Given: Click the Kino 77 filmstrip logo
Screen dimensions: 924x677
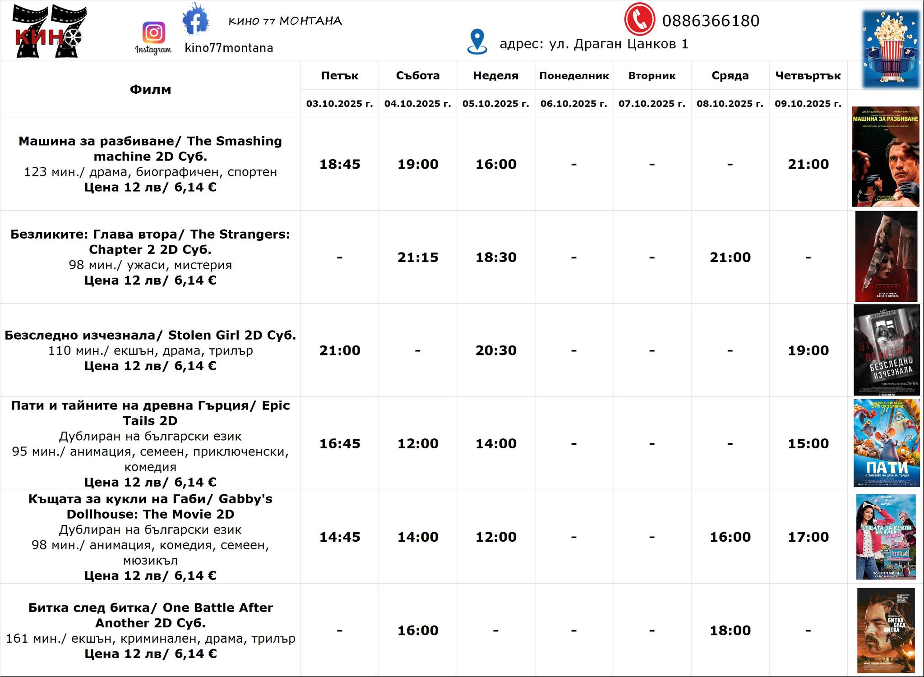Looking at the screenshot, I should tap(49, 31).
